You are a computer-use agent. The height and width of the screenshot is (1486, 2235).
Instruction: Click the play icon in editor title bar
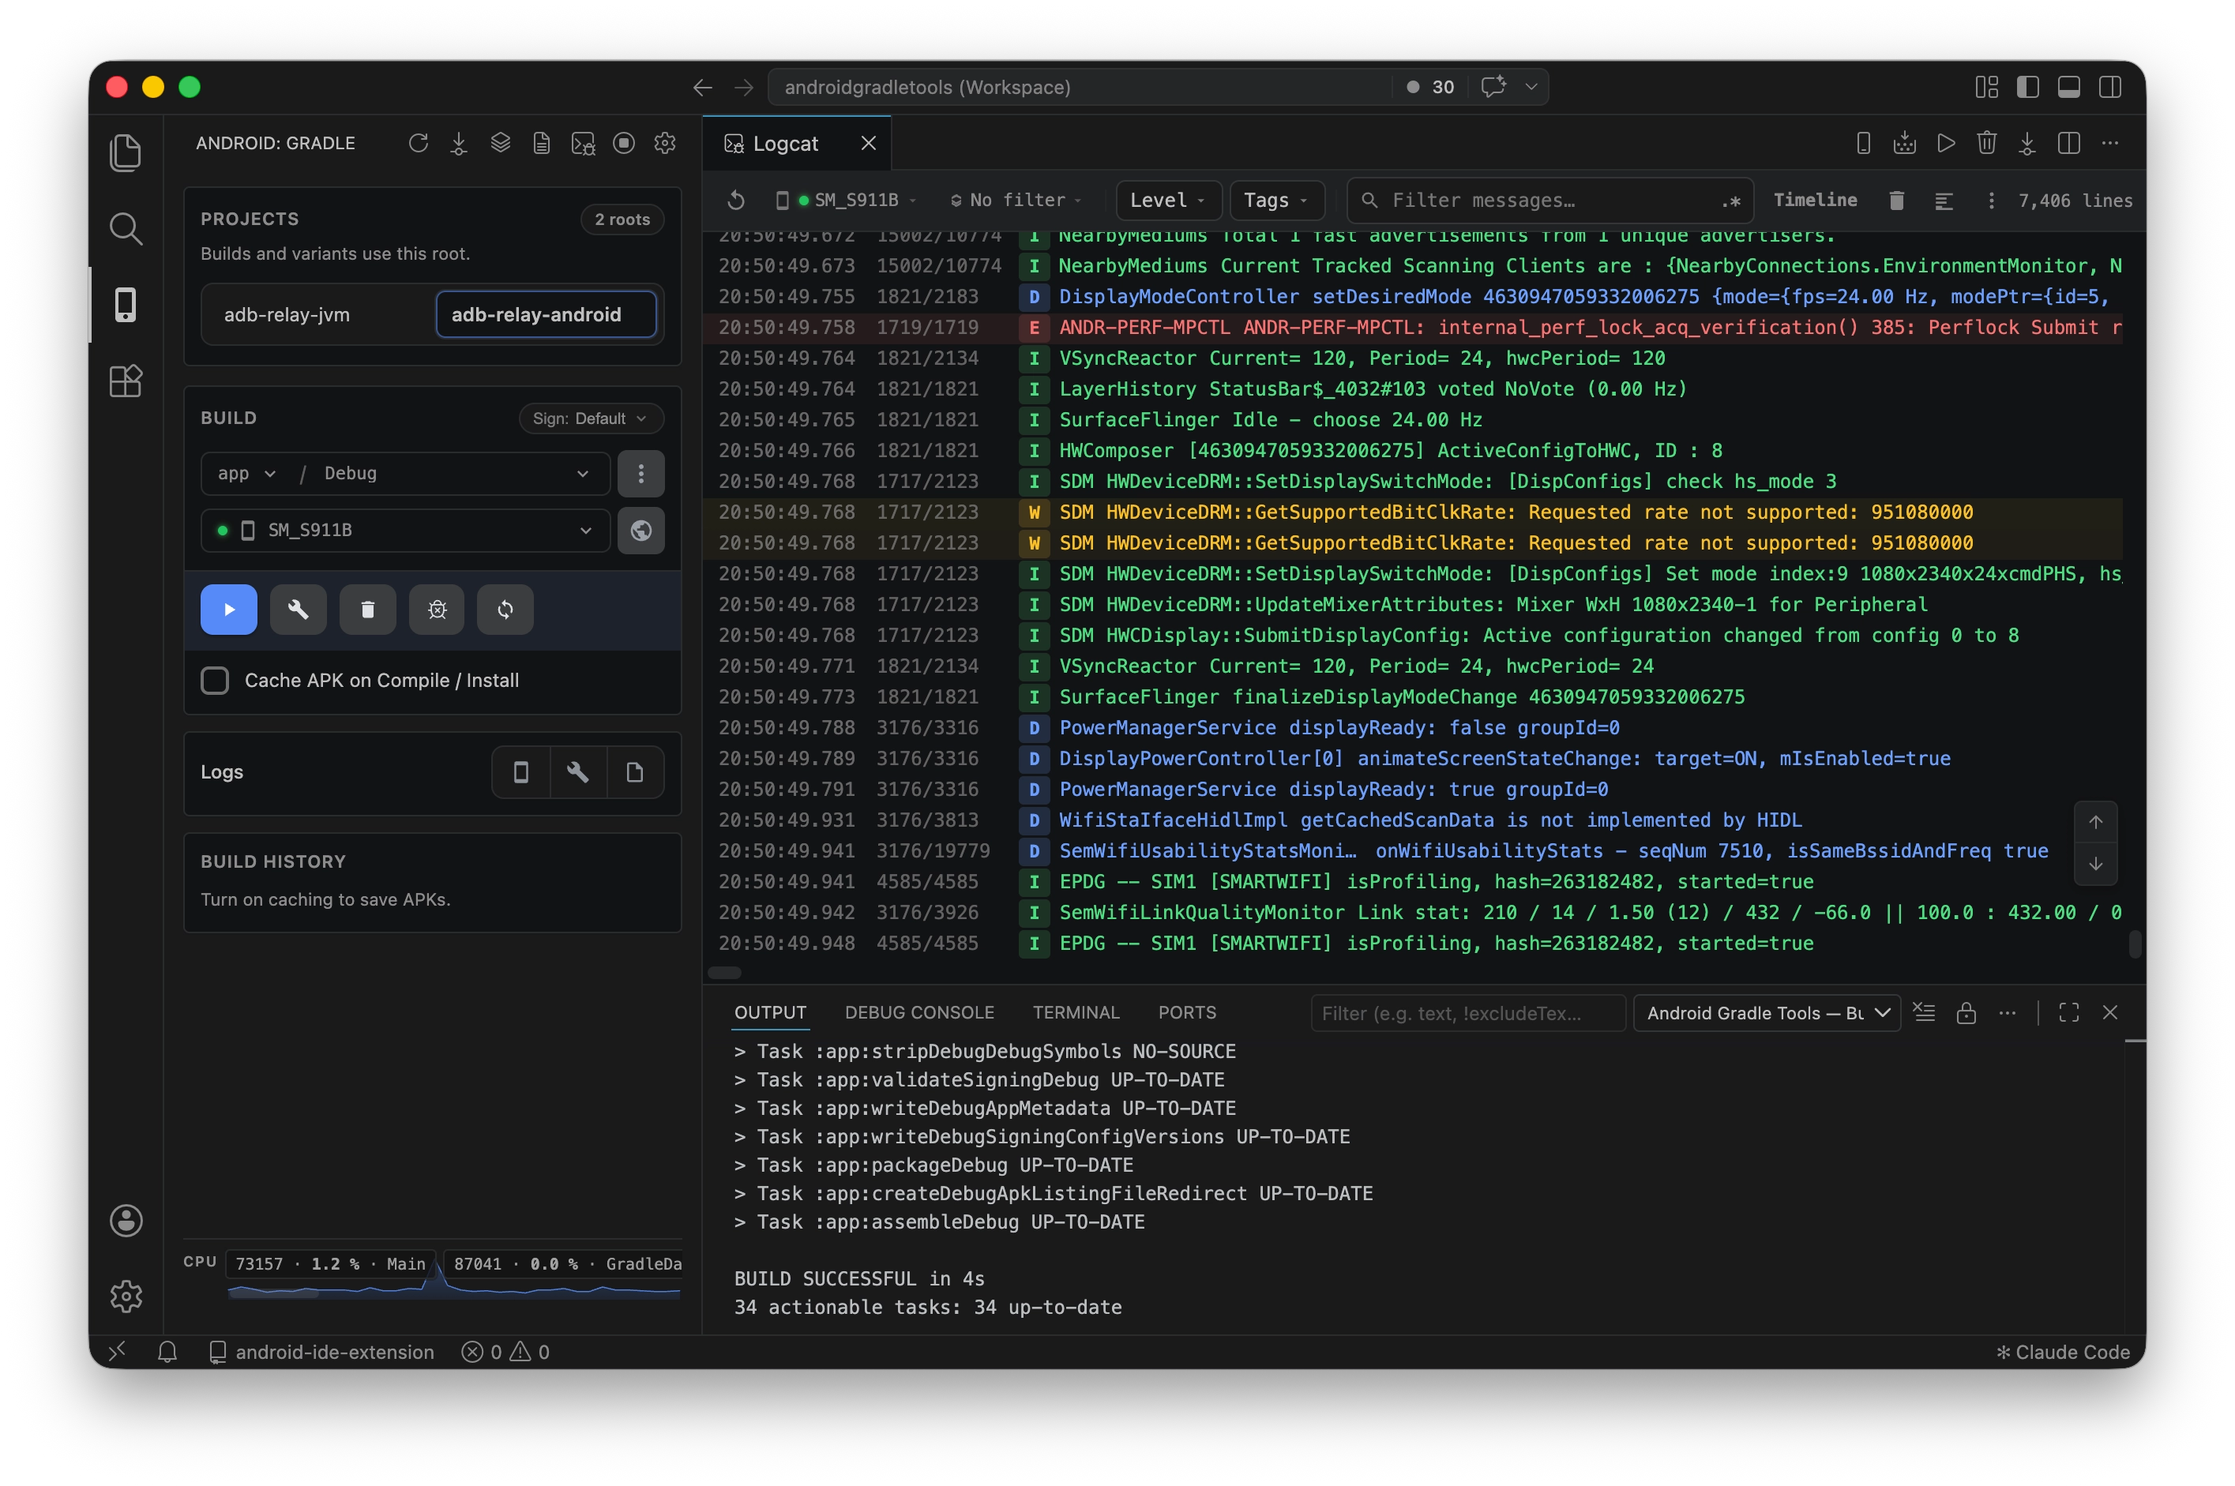[1946, 143]
